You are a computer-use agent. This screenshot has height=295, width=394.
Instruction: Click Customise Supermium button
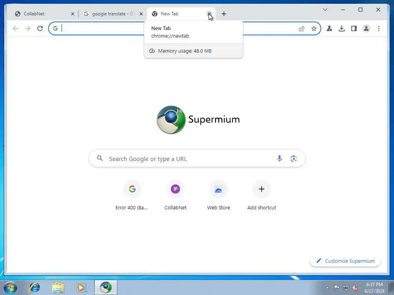click(345, 261)
